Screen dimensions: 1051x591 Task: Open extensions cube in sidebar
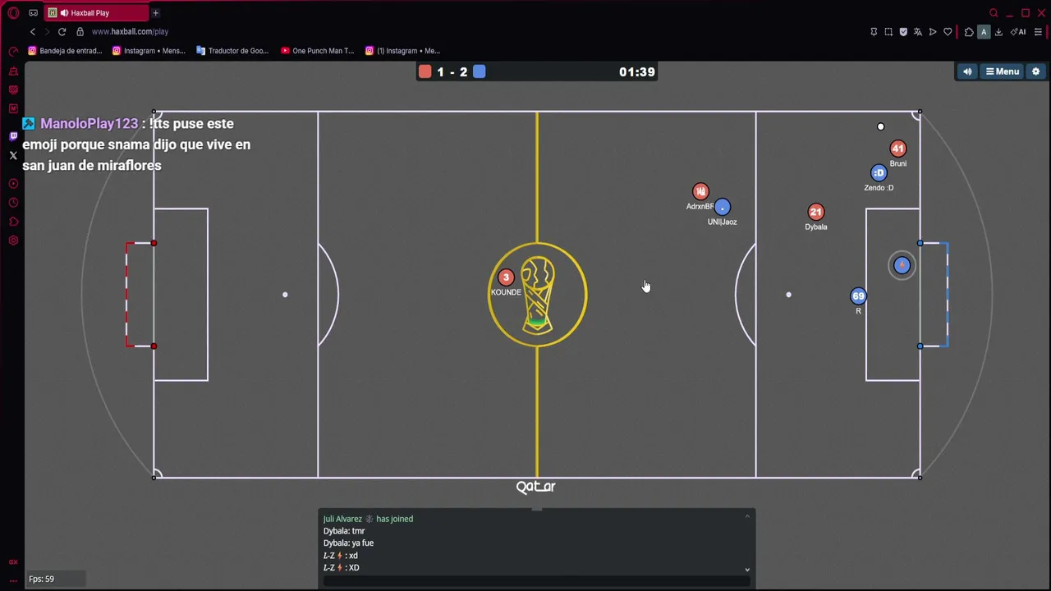(13, 222)
